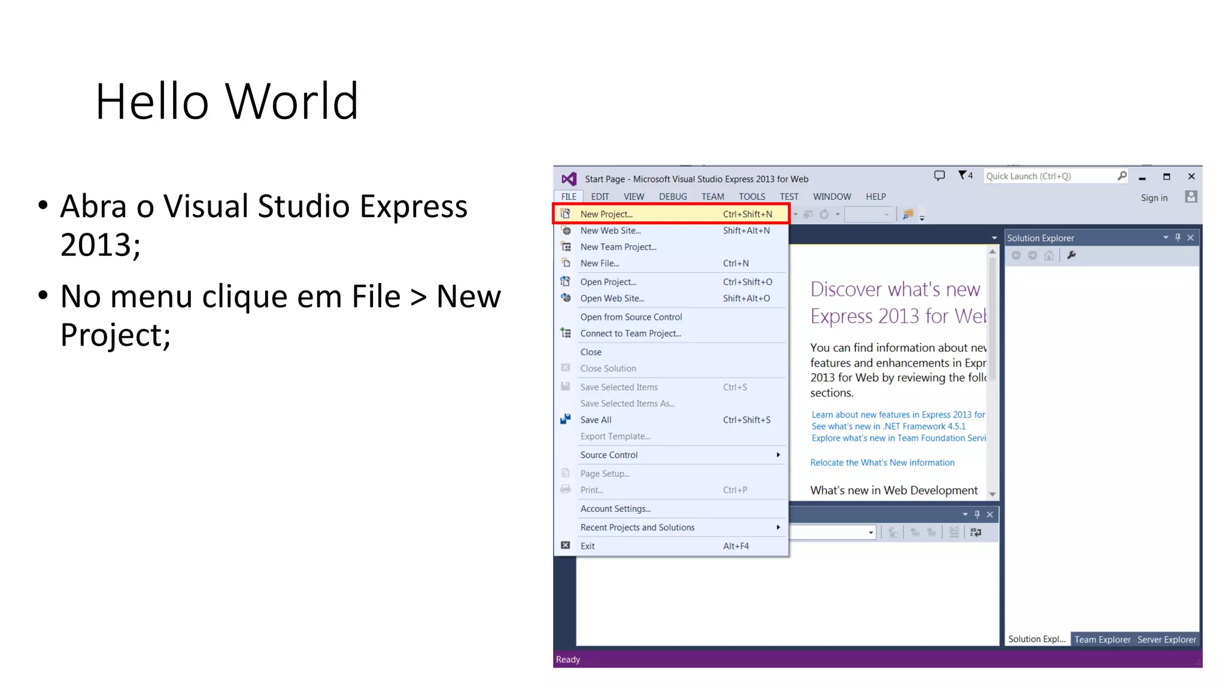Open the feedback speech bubble icon

(x=939, y=175)
